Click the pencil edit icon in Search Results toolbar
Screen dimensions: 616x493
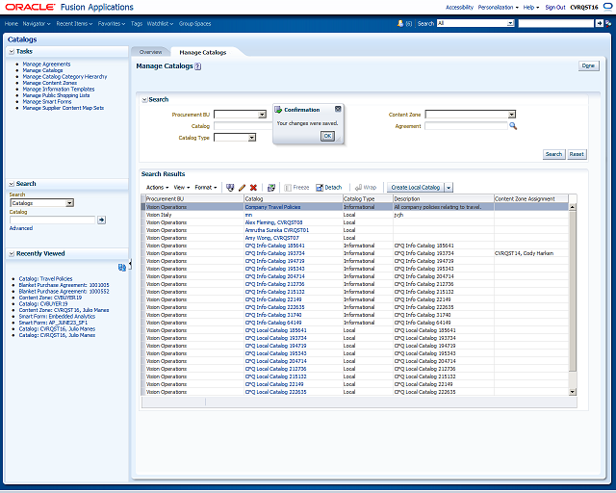242,188
